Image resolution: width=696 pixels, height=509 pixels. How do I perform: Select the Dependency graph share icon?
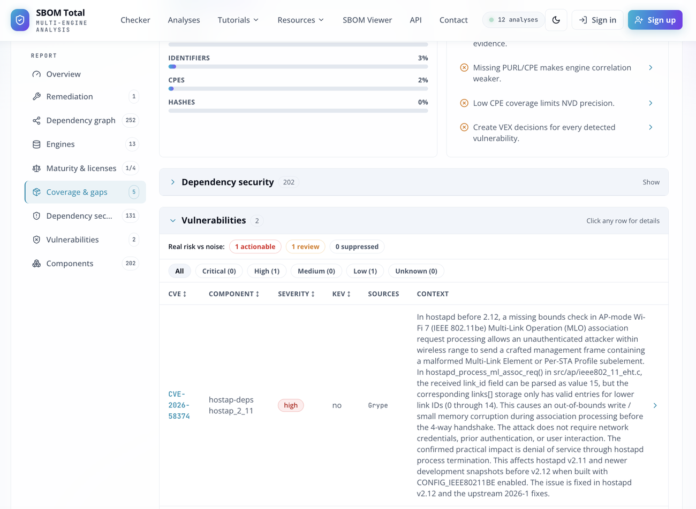coord(36,121)
